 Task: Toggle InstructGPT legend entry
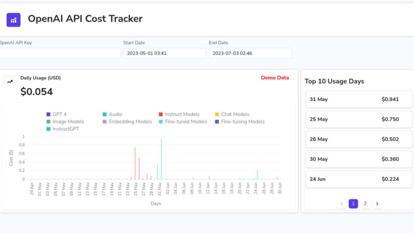pyautogui.click(x=63, y=129)
